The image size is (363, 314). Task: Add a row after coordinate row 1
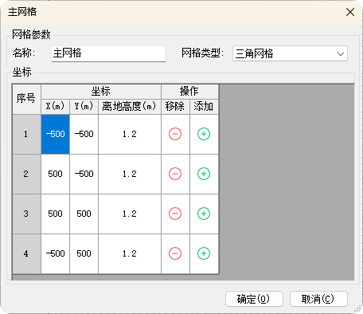[x=204, y=134]
